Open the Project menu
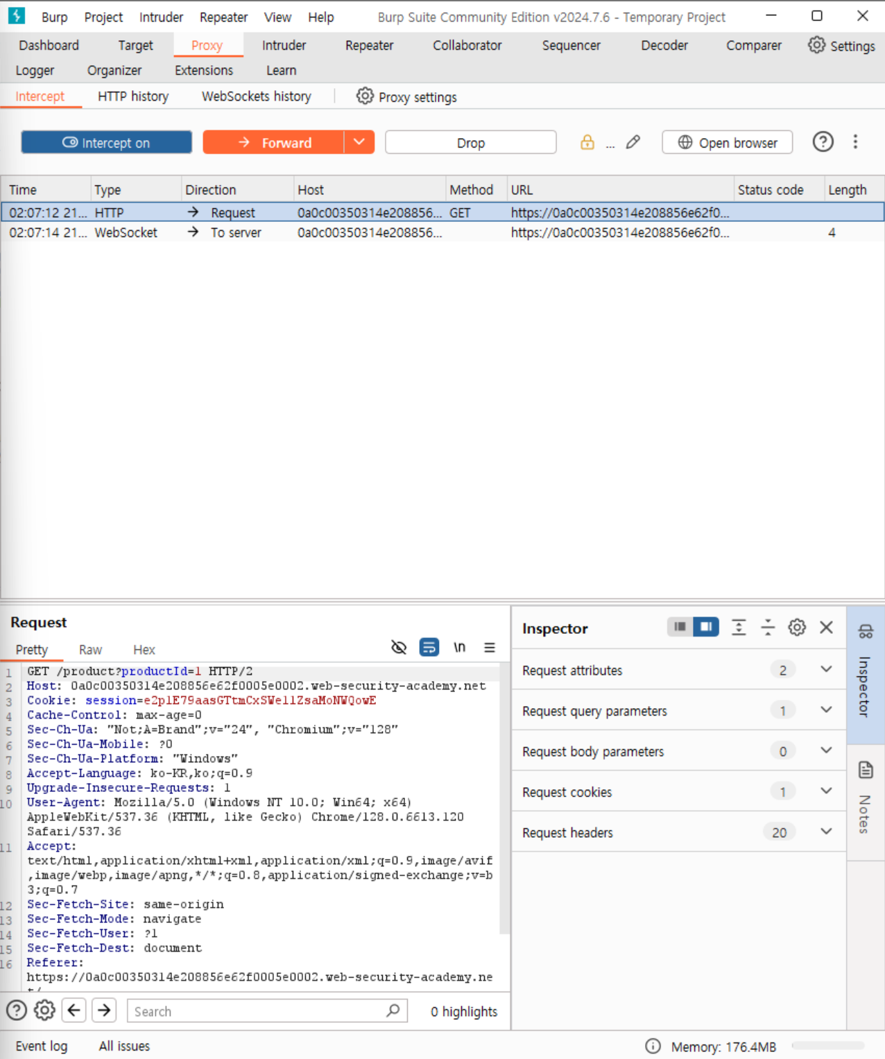Viewport: 885px width, 1059px height. pos(103,17)
